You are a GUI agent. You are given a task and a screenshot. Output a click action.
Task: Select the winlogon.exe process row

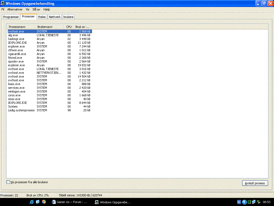coord(50,91)
